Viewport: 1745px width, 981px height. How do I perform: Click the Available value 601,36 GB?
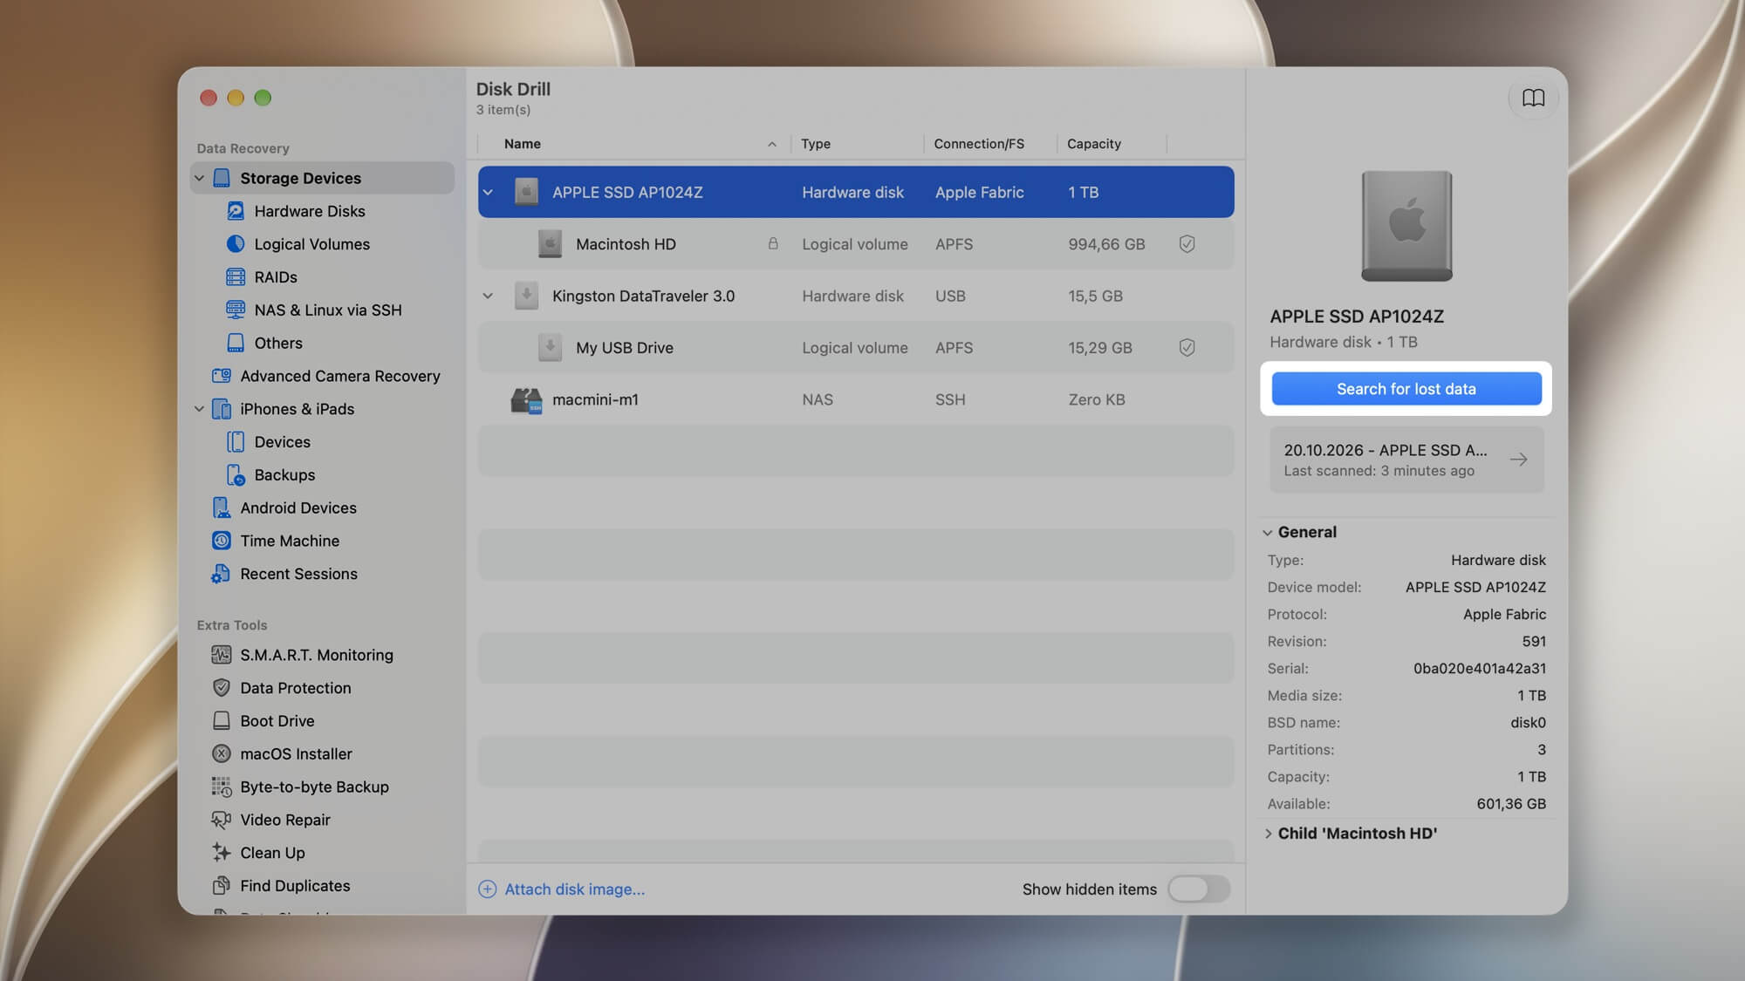[x=1511, y=804]
